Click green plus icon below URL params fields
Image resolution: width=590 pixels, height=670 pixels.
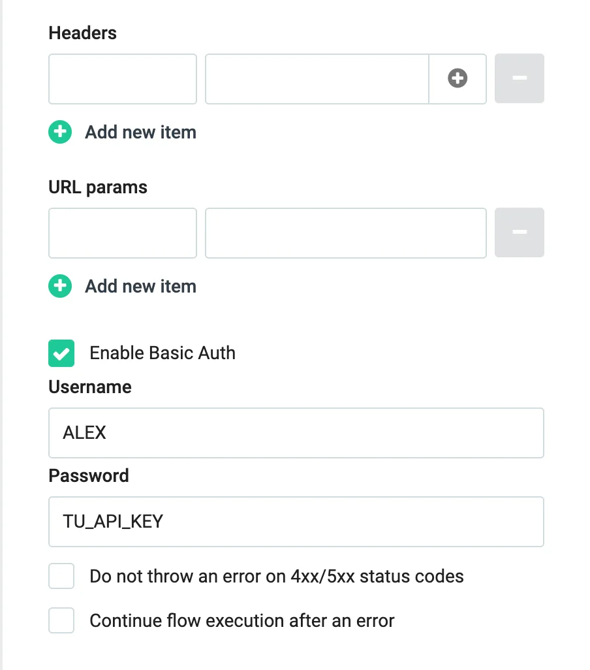click(x=60, y=286)
